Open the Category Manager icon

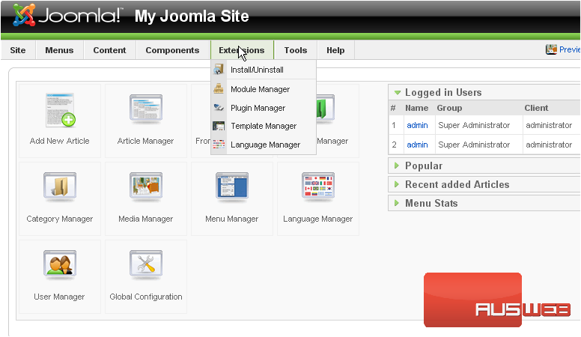(x=60, y=196)
